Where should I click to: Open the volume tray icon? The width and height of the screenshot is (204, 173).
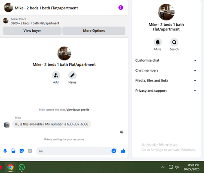pos(177,167)
